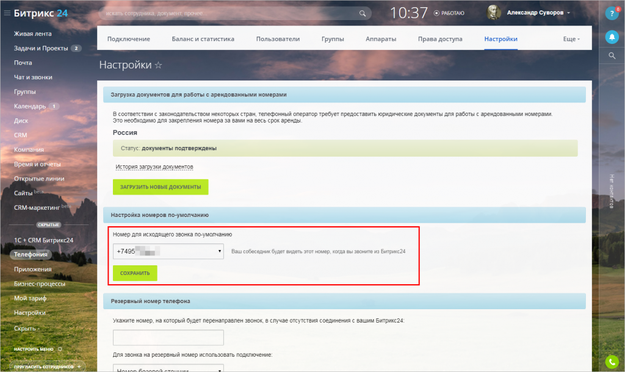Image resolution: width=625 pixels, height=372 pixels.
Task: Click the magnifier icon in the search field
Action: [x=363, y=13]
